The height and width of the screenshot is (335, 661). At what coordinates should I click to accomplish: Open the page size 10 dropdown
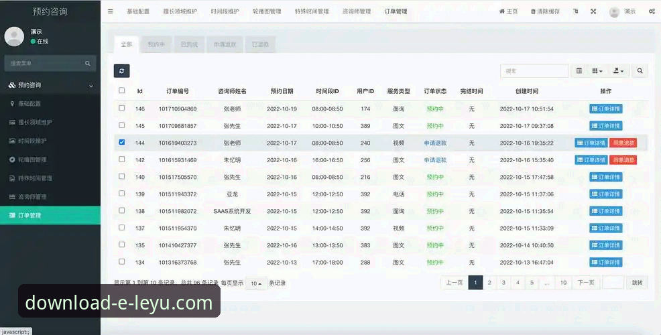coord(256,283)
